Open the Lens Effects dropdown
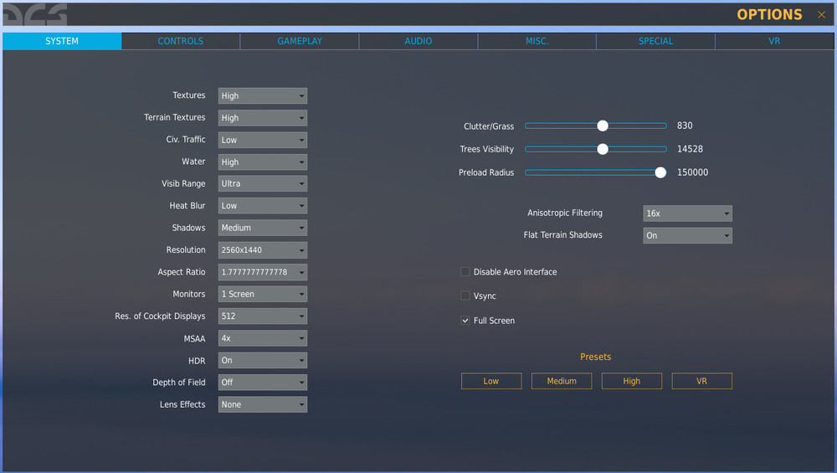 [263, 404]
